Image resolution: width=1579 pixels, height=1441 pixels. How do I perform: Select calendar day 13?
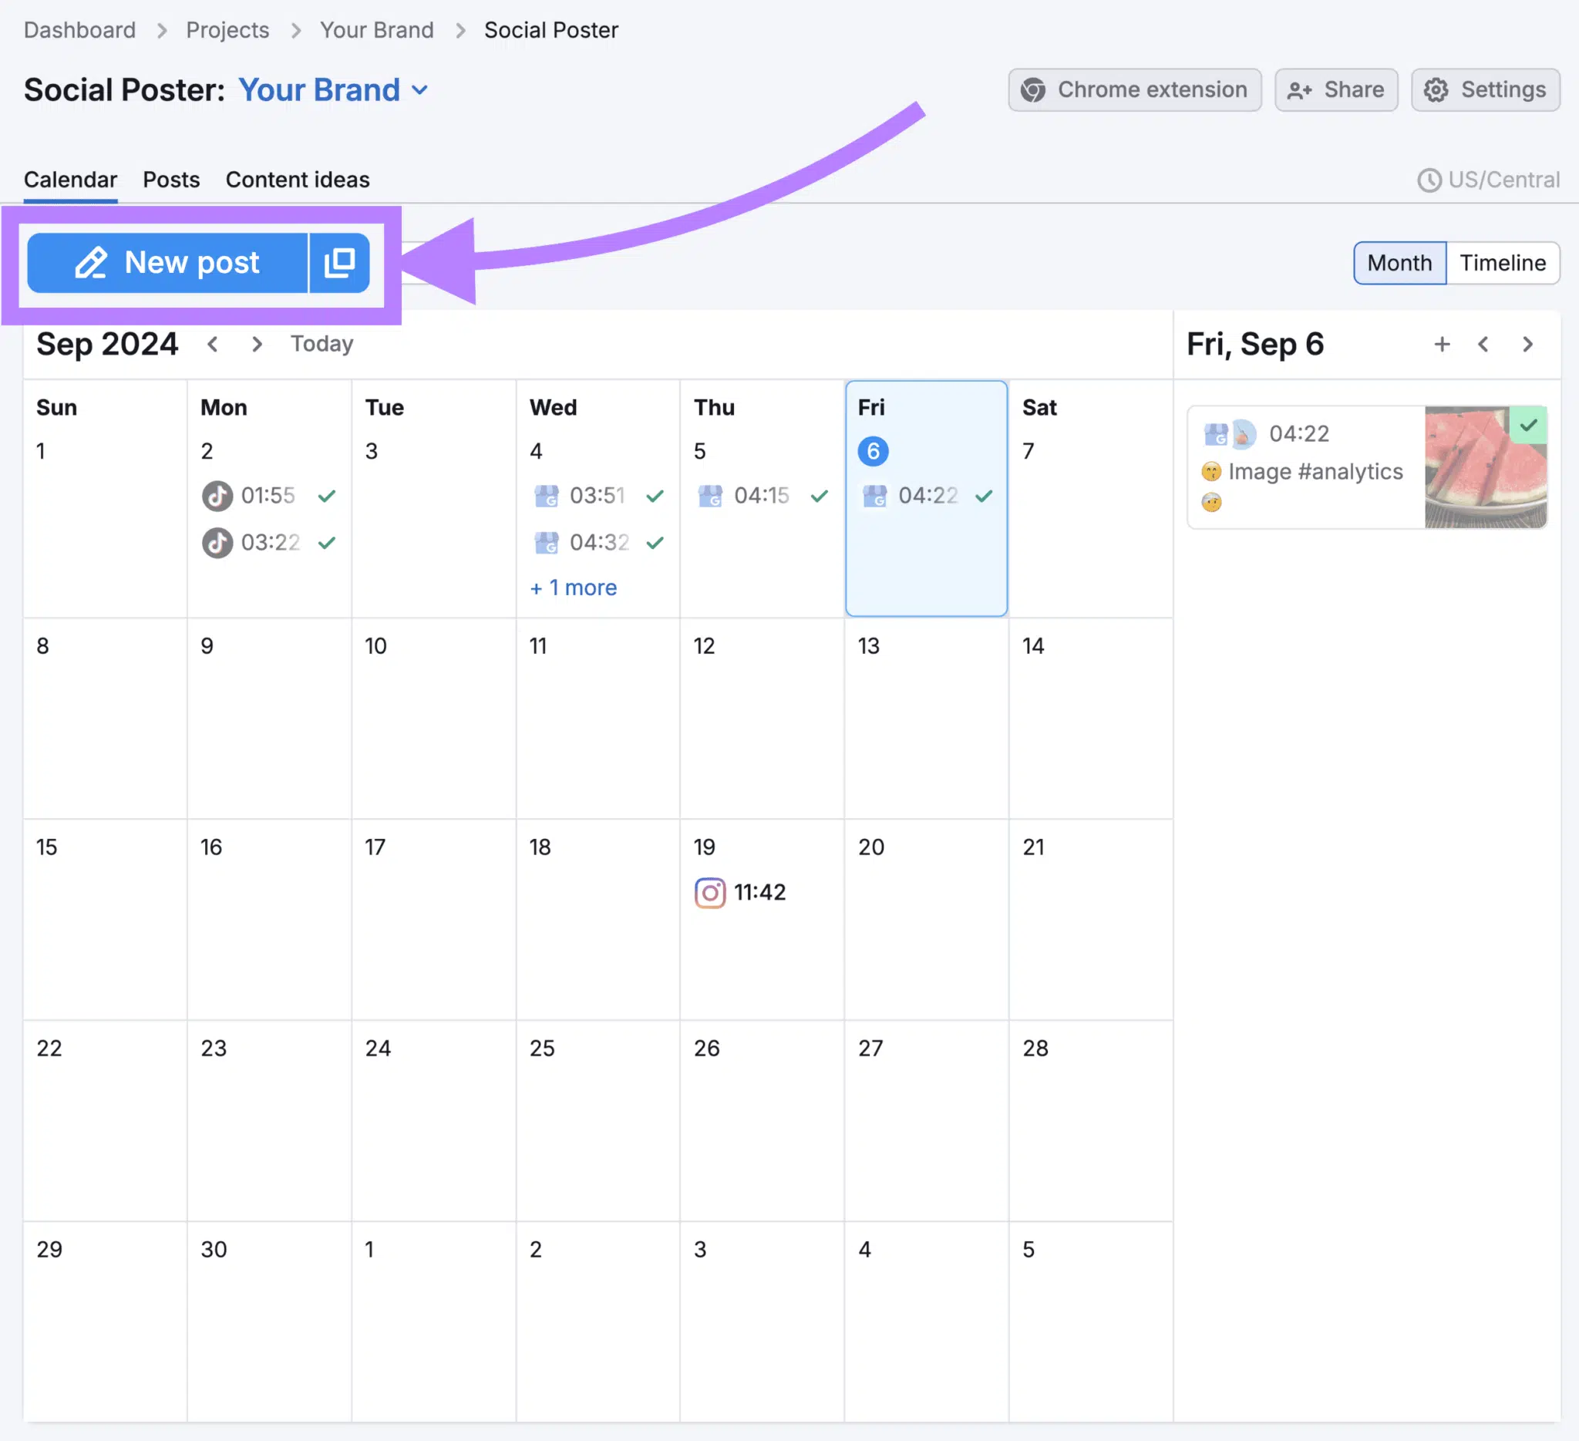tap(868, 646)
